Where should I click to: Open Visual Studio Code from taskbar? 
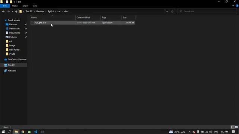[36, 132]
